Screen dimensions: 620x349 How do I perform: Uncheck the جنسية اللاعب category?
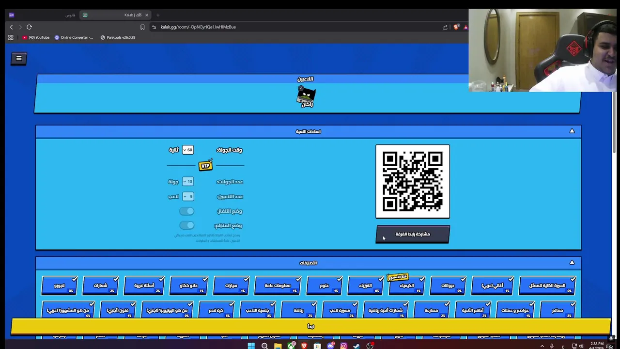[x=258, y=310]
